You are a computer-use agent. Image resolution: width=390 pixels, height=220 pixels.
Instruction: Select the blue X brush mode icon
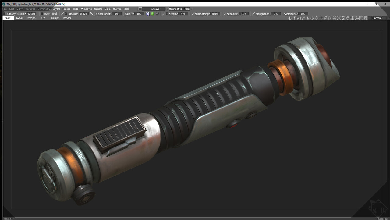147,14
